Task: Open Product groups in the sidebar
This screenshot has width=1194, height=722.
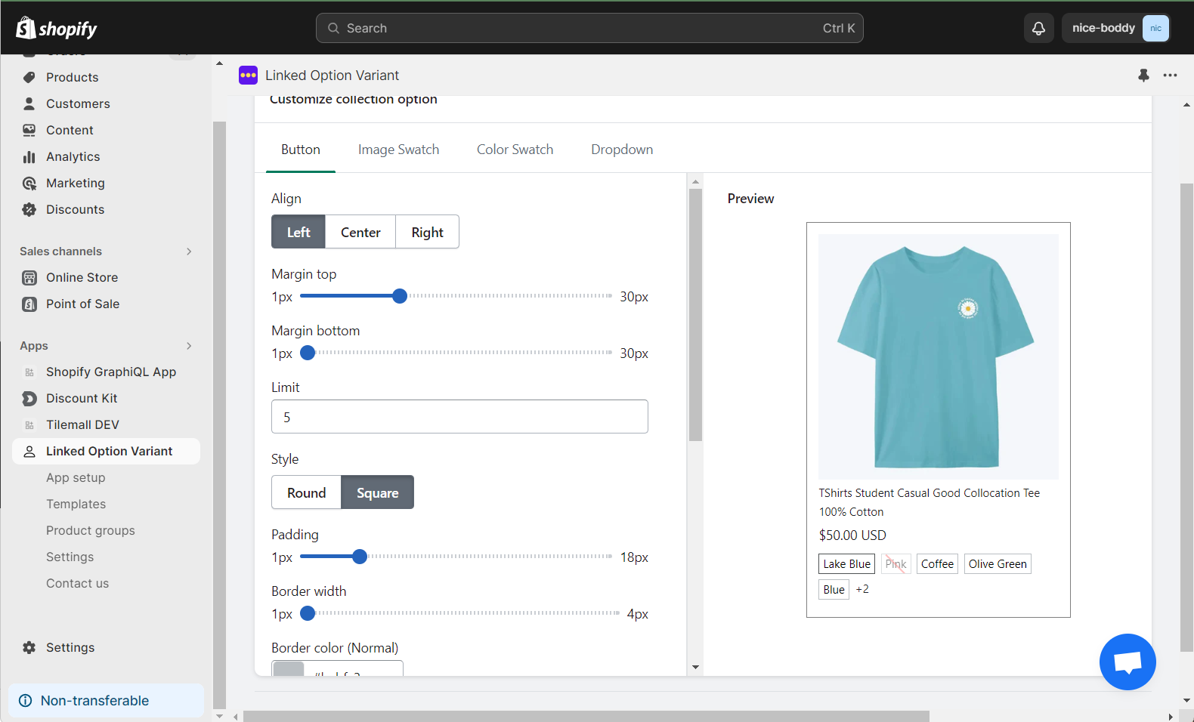Action: (91, 530)
